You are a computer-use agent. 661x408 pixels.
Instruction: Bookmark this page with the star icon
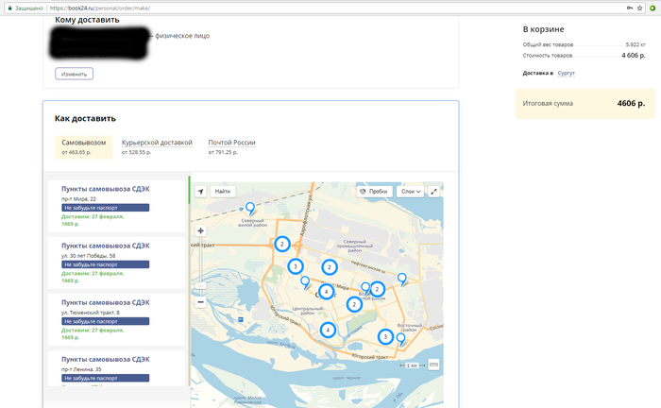[x=640, y=7]
